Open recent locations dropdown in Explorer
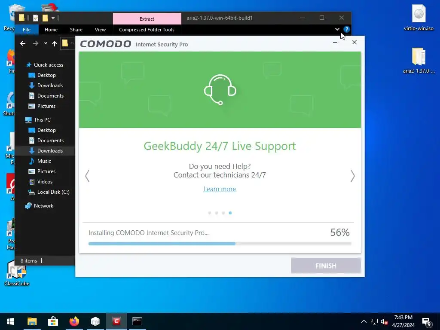Image resolution: width=440 pixels, height=330 pixels. click(x=46, y=43)
